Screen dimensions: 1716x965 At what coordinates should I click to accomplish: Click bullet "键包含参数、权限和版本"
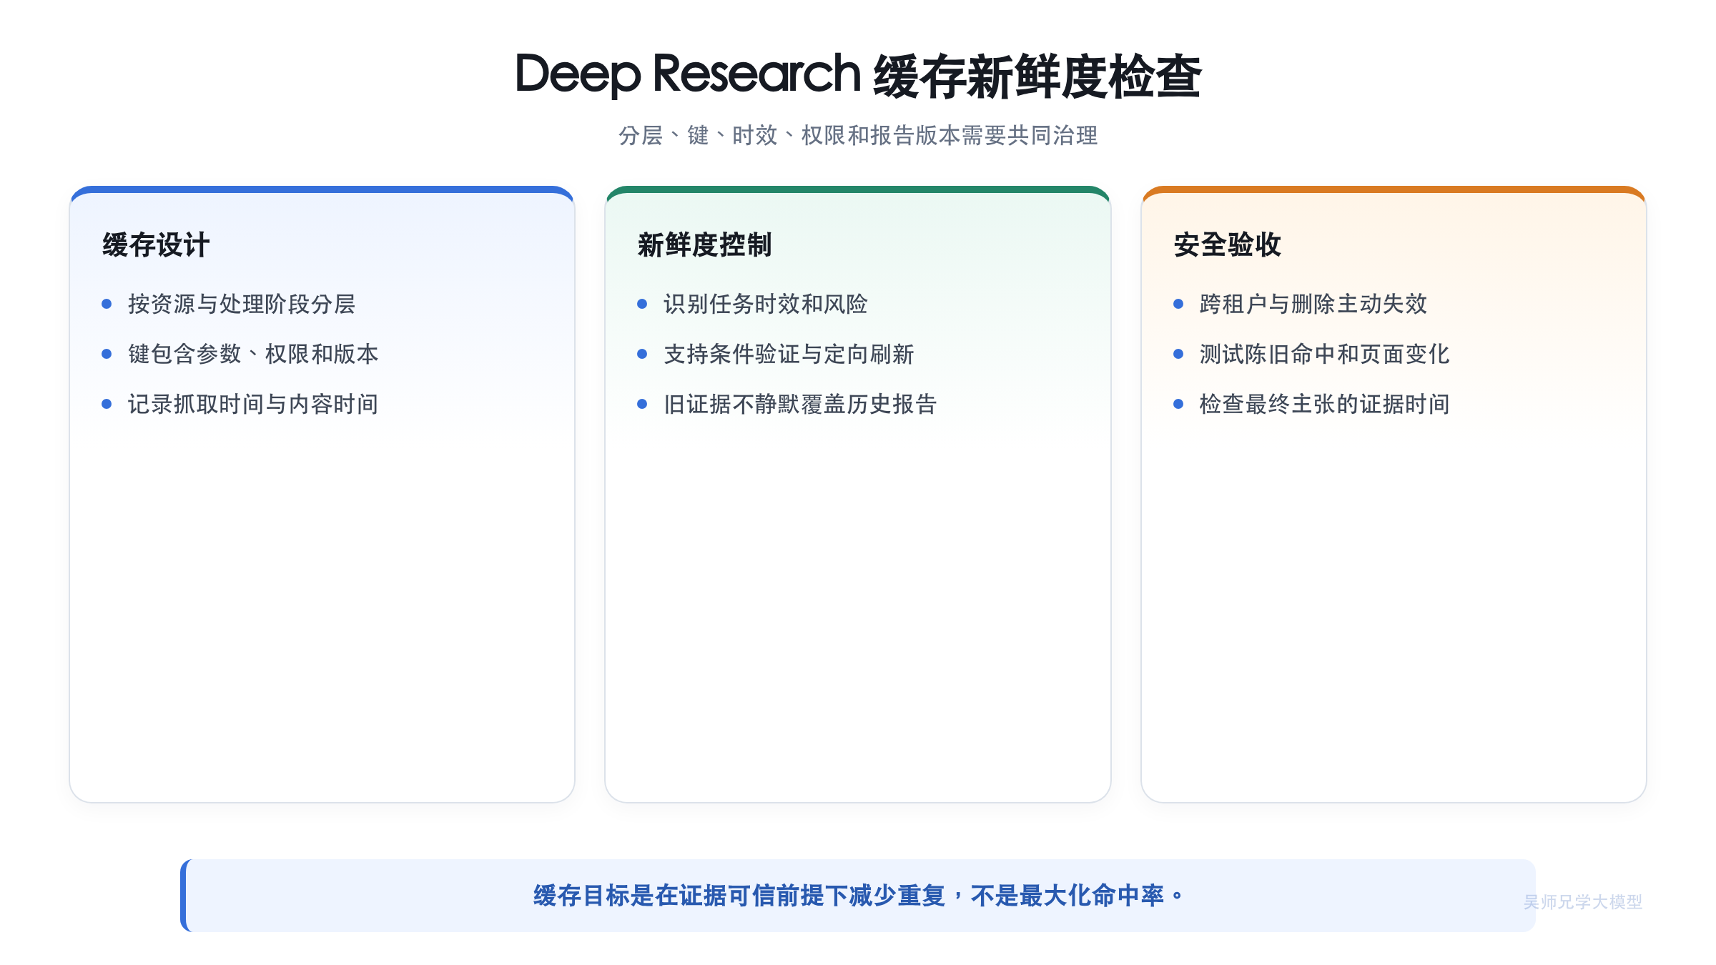253,354
